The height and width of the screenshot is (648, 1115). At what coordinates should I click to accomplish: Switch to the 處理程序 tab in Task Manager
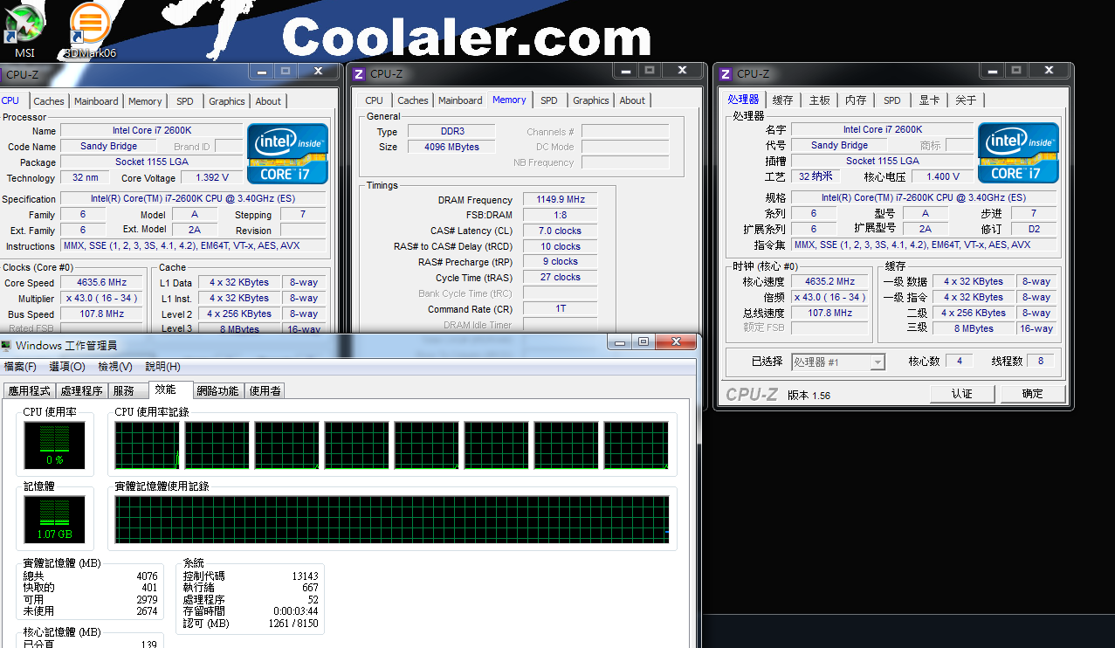pyautogui.click(x=81, y=391)
